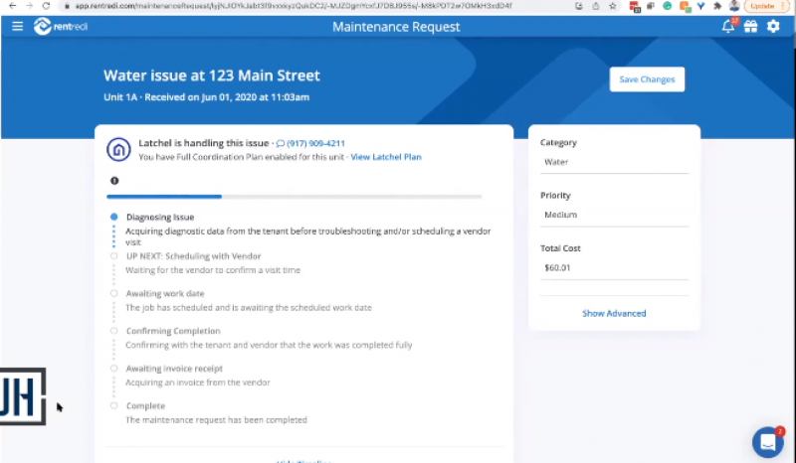Open the settings gear icon
The width and height of the screenshot is (796, 463).
pyautogui.click(x=773, y=27)
